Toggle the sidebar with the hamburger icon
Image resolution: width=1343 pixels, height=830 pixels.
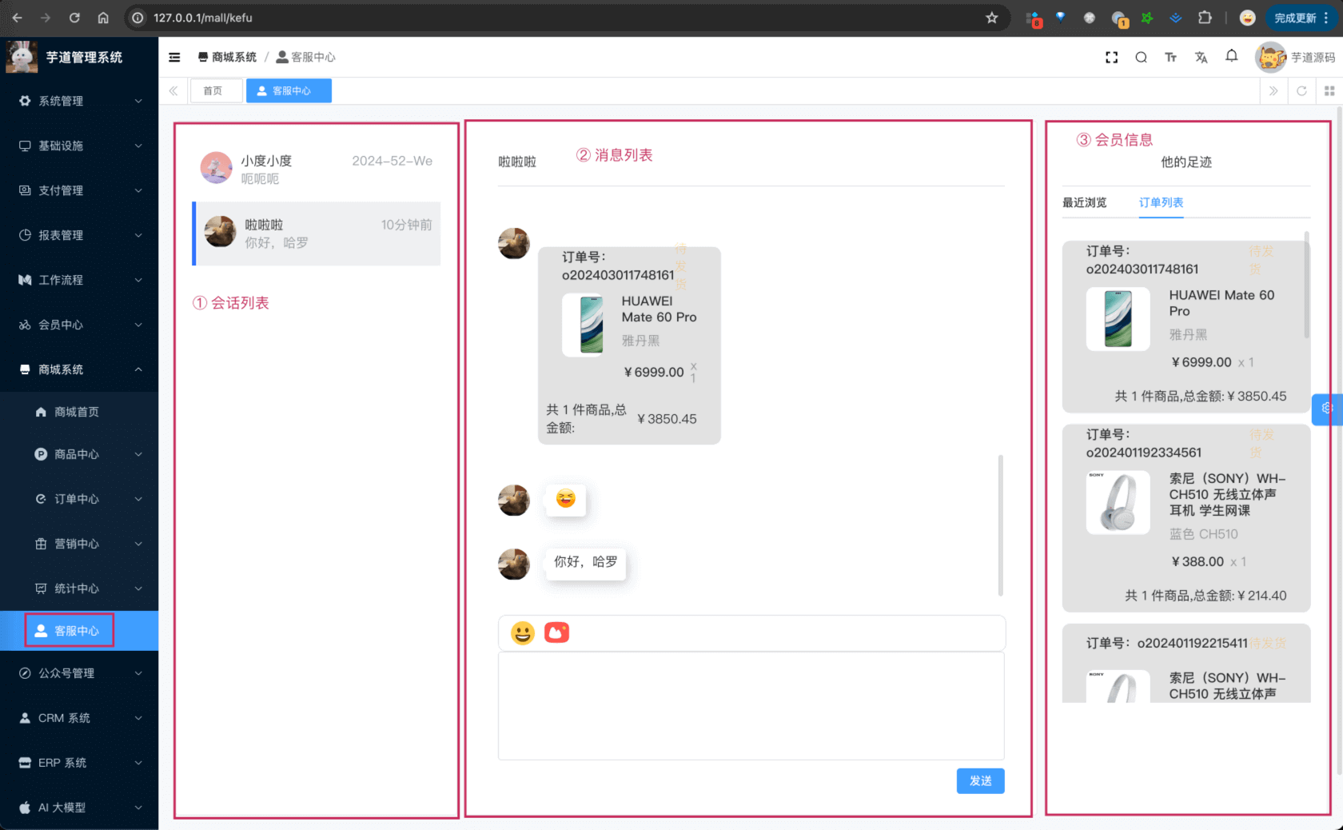pos(174,57)
